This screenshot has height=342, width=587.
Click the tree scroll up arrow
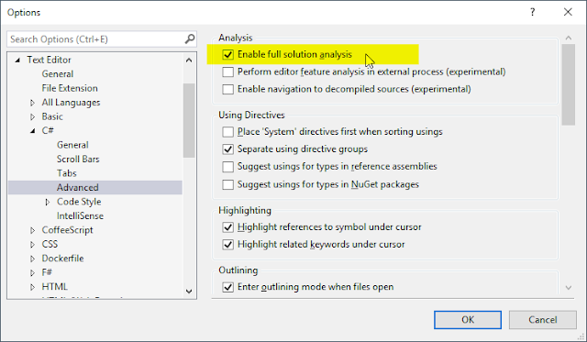(x=189, y=61)
